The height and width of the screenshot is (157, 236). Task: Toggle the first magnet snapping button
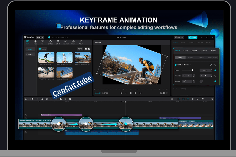(179, 99)
